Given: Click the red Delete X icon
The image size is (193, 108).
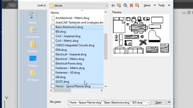Looking at the screenshot, I should tap(131, 5).
